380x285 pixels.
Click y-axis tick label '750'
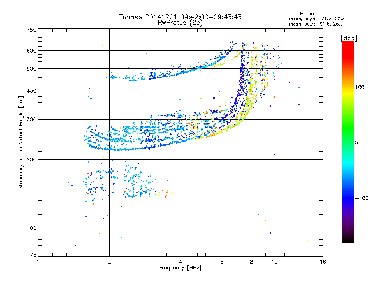[x=31, y=30]
